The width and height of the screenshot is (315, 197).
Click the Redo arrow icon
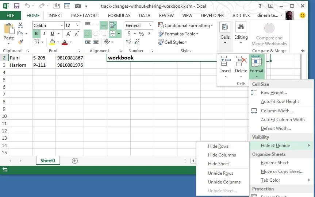(x=42, y=5)
